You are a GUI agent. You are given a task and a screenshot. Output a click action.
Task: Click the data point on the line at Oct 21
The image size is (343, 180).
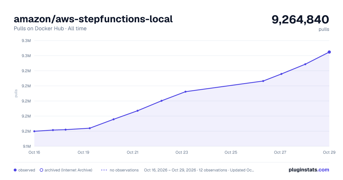(137, 111)
